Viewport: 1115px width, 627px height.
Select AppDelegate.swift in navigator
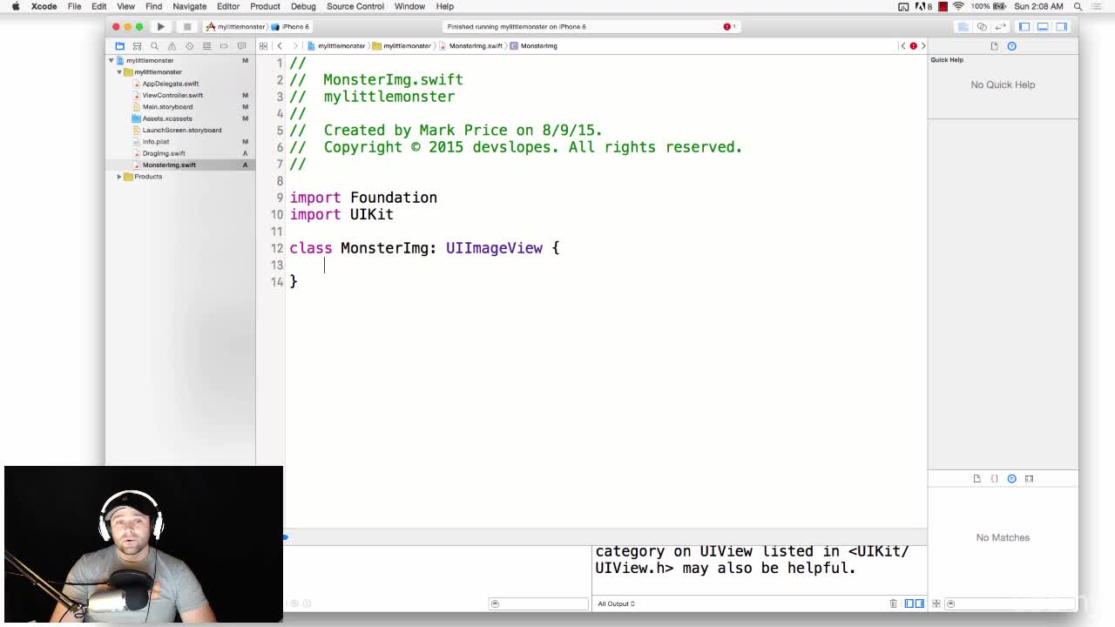pos(171,84)
